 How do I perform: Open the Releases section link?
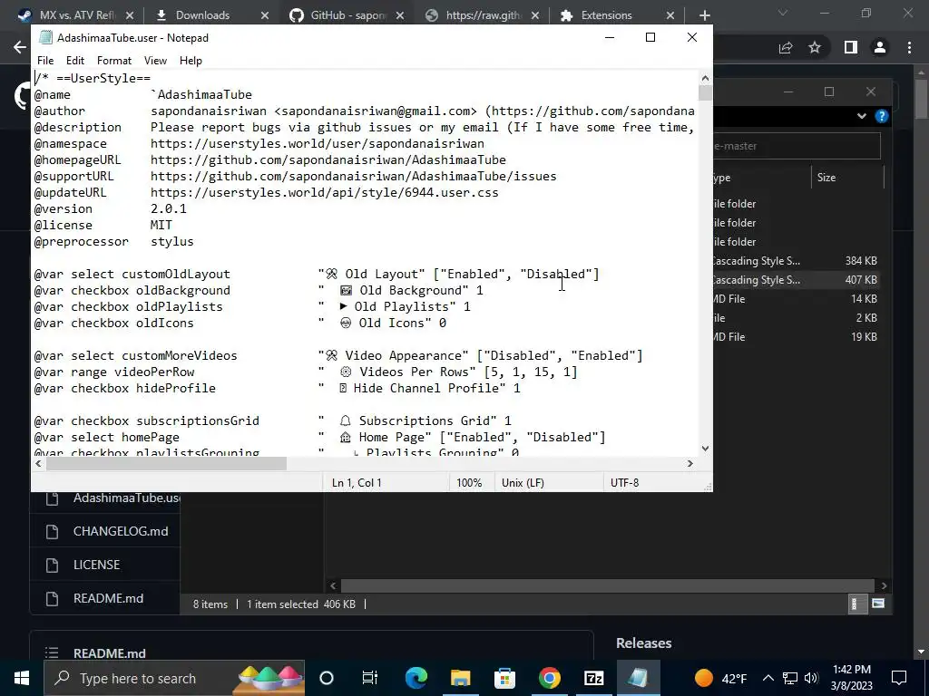point(644,643)
